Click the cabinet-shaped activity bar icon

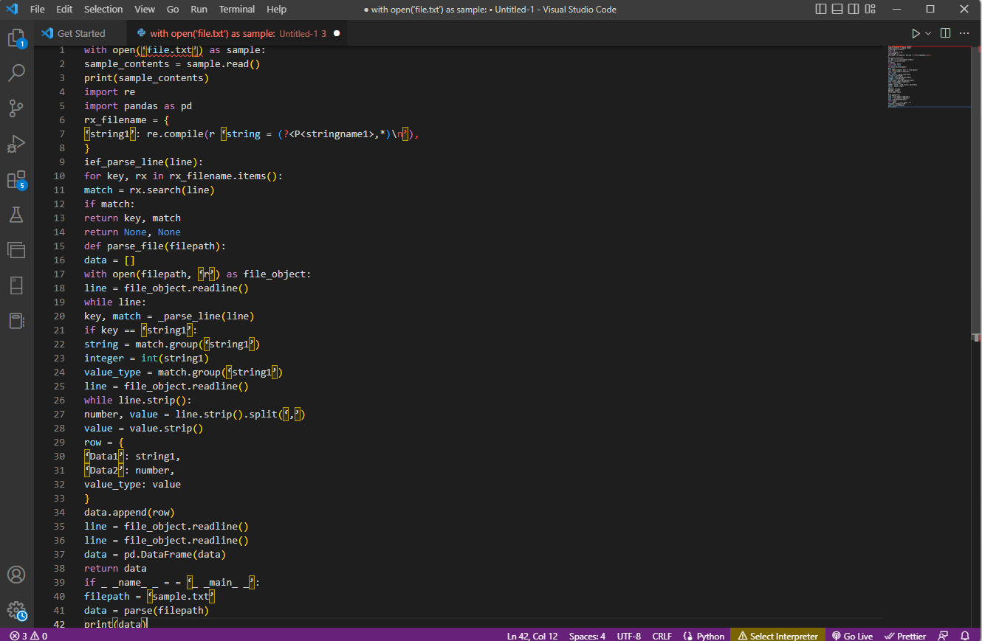[16, 285]
